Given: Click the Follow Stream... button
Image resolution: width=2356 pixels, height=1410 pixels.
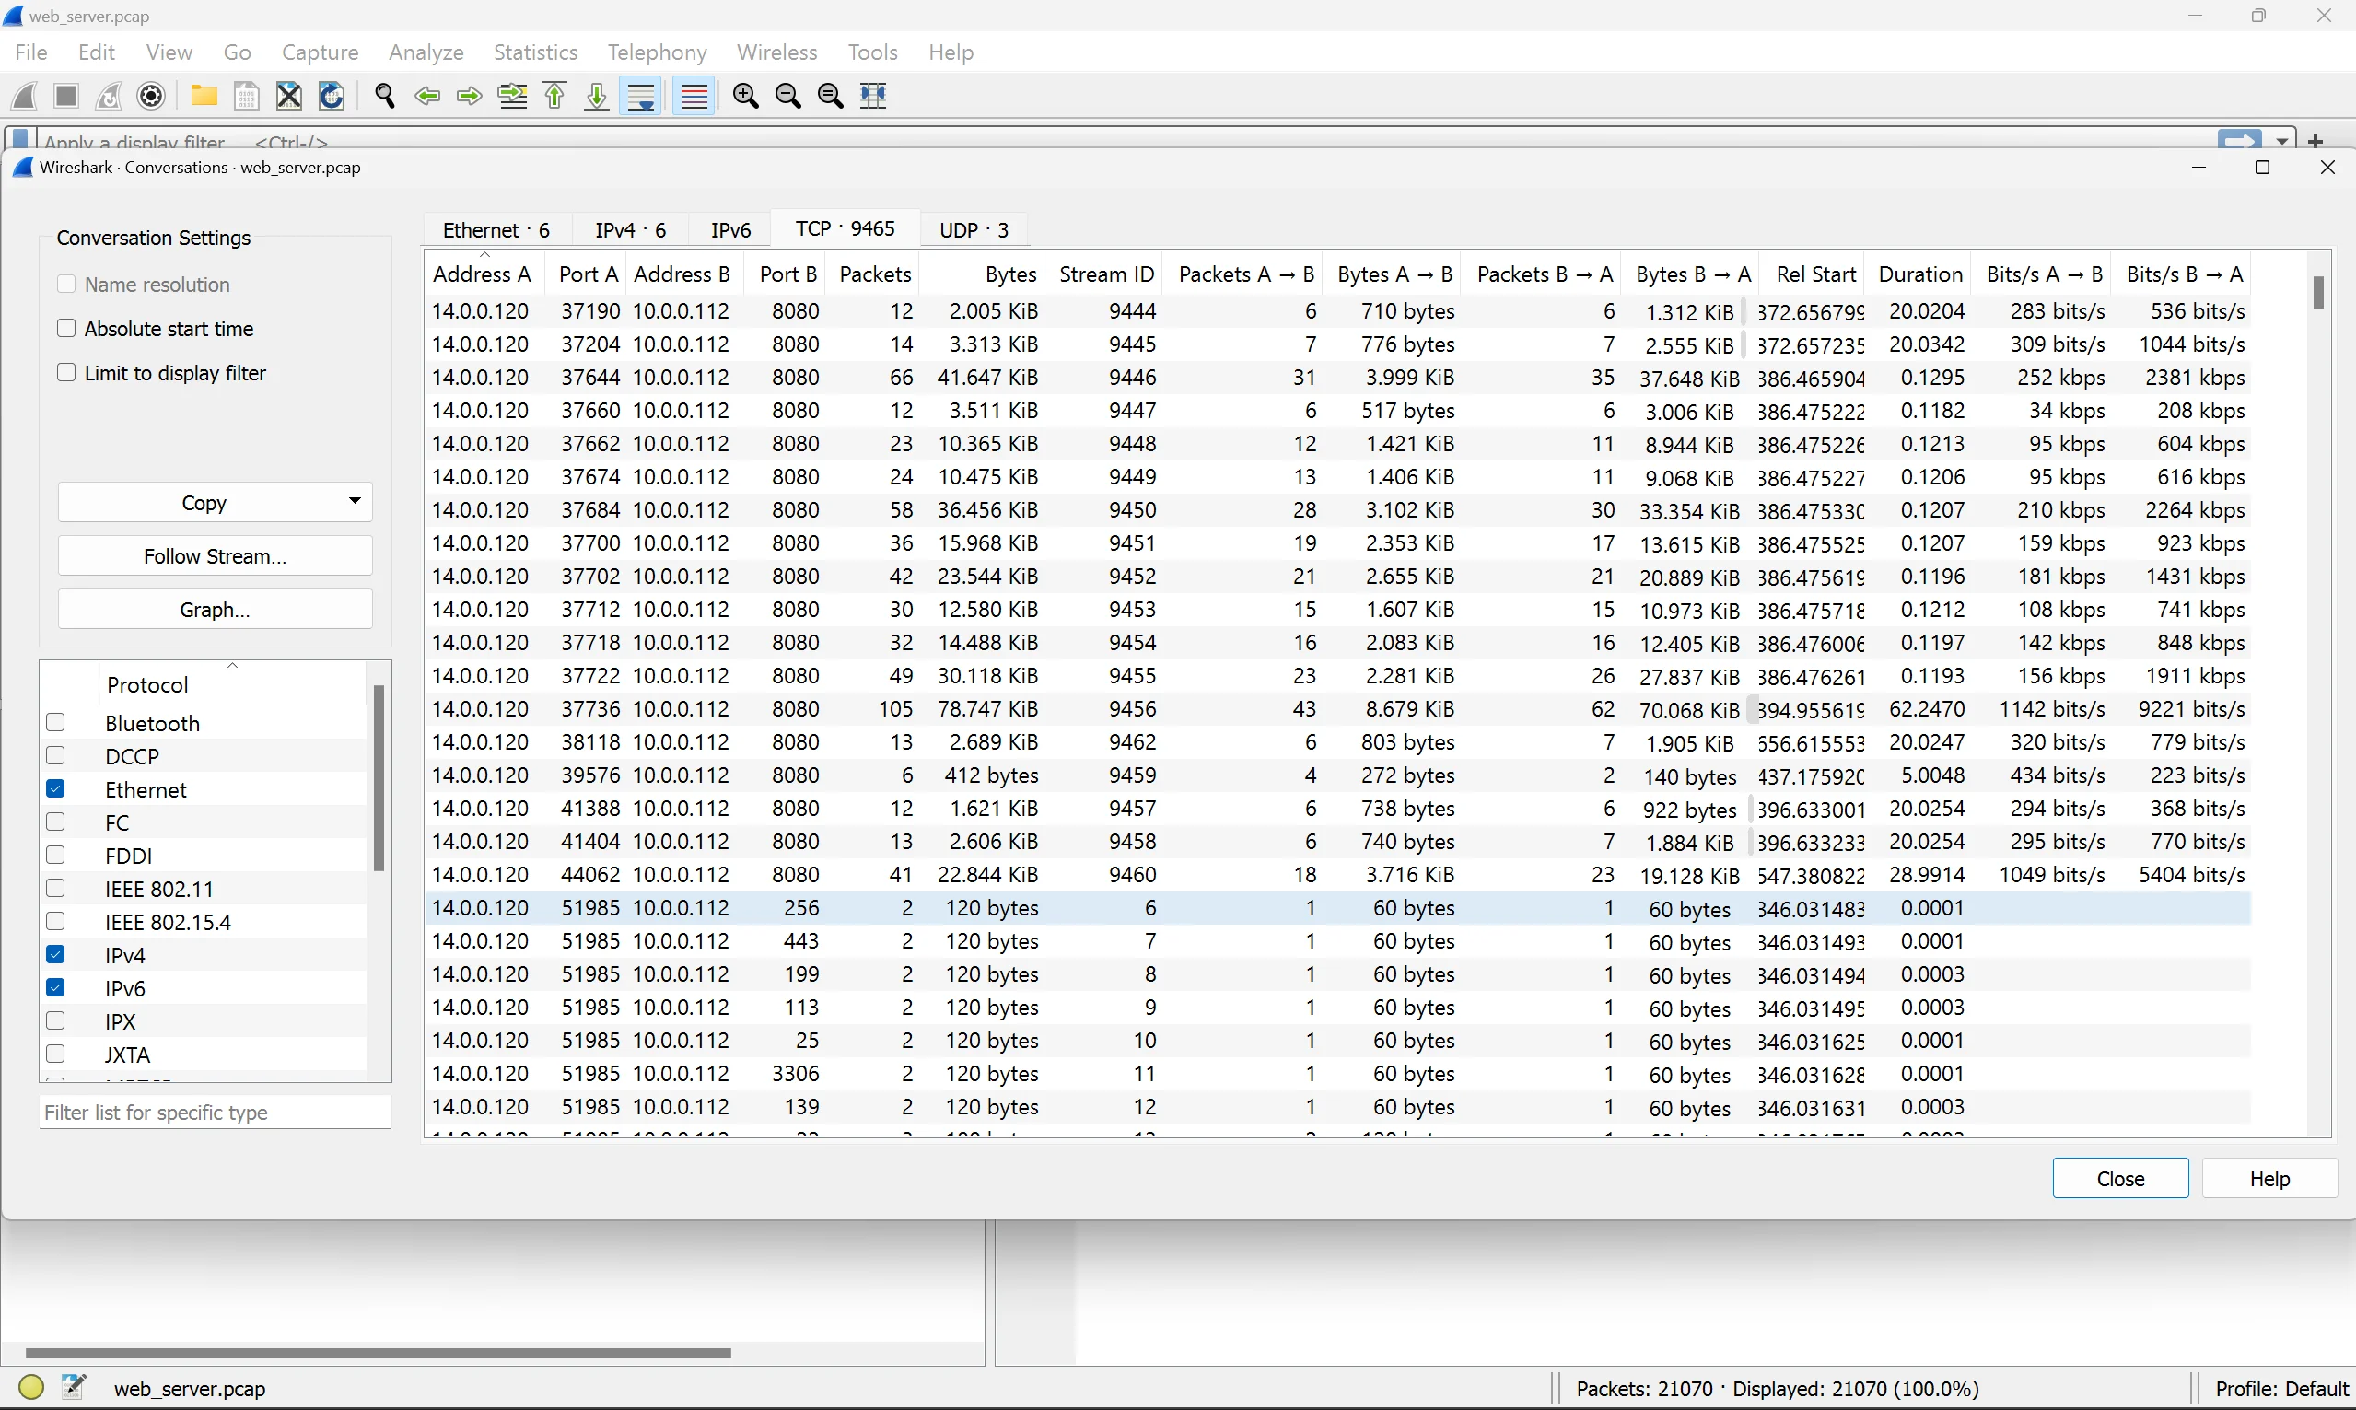Looking at the screenshot, I should pyautogui.click(x=215, y=556).
